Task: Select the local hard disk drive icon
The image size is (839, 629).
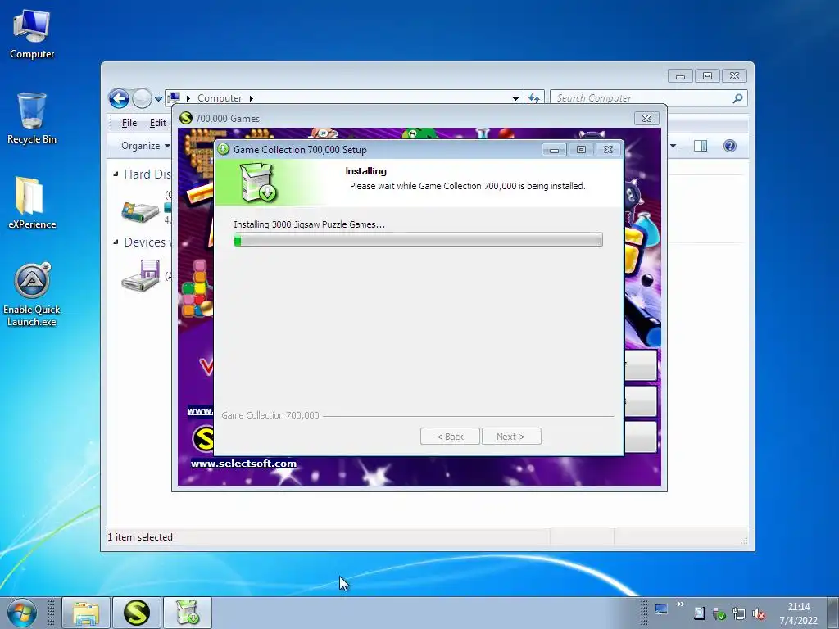Action: coord(140,212)
